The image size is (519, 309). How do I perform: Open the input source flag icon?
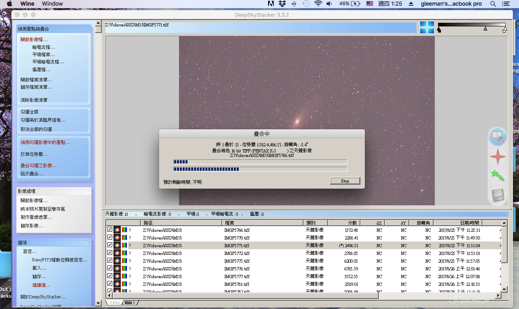370,4
